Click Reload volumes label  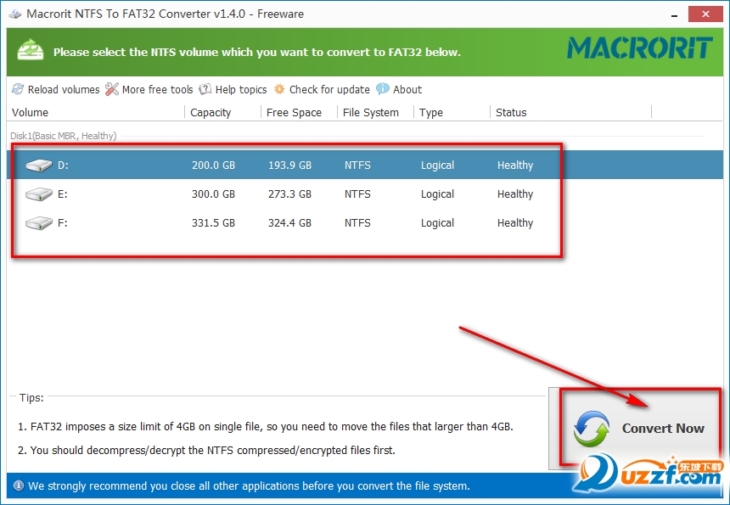point(64,89)
